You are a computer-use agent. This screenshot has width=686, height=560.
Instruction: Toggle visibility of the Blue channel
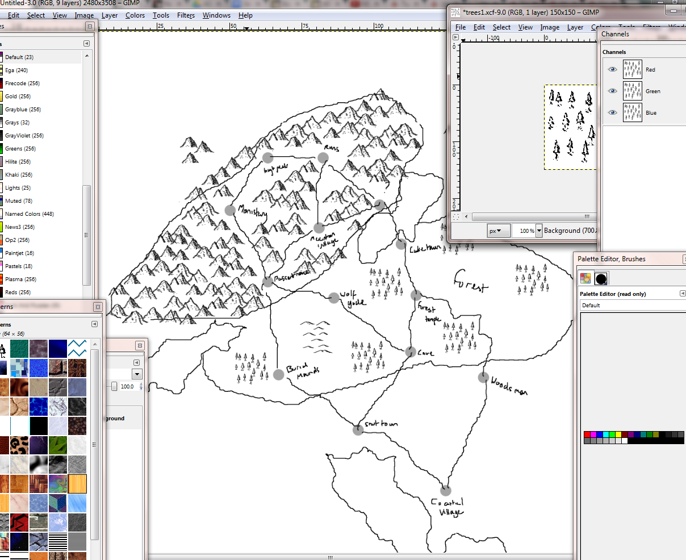point(612,112)
